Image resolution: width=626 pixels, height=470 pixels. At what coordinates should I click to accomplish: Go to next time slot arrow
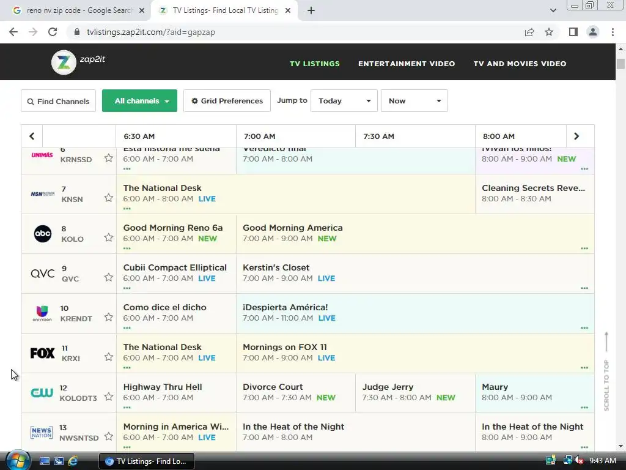point(576,136)
